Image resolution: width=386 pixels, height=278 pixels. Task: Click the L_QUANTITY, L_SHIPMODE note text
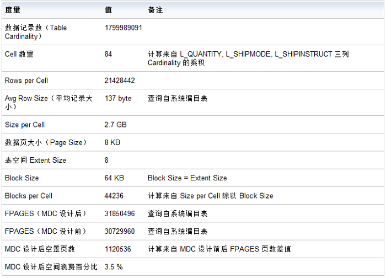pyautogui.click(x=248, y=58)
